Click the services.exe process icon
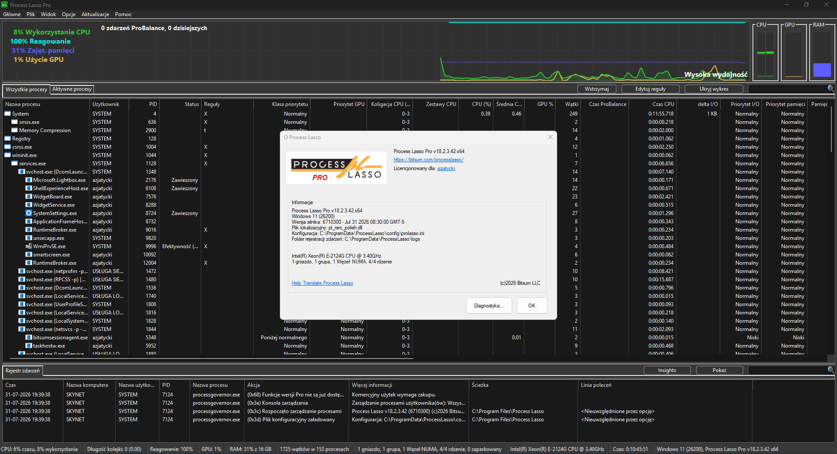Image resolution: width=837 pixels, height=454 pixels. (14, 164)
